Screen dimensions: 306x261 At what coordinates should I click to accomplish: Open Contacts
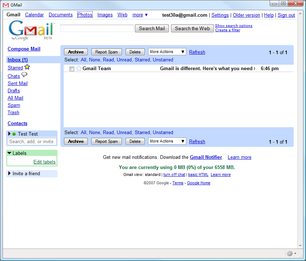[17, 123]
